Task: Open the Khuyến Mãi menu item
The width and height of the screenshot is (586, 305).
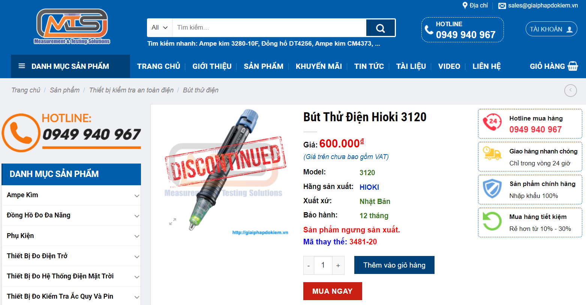Action: coord(318,66)
